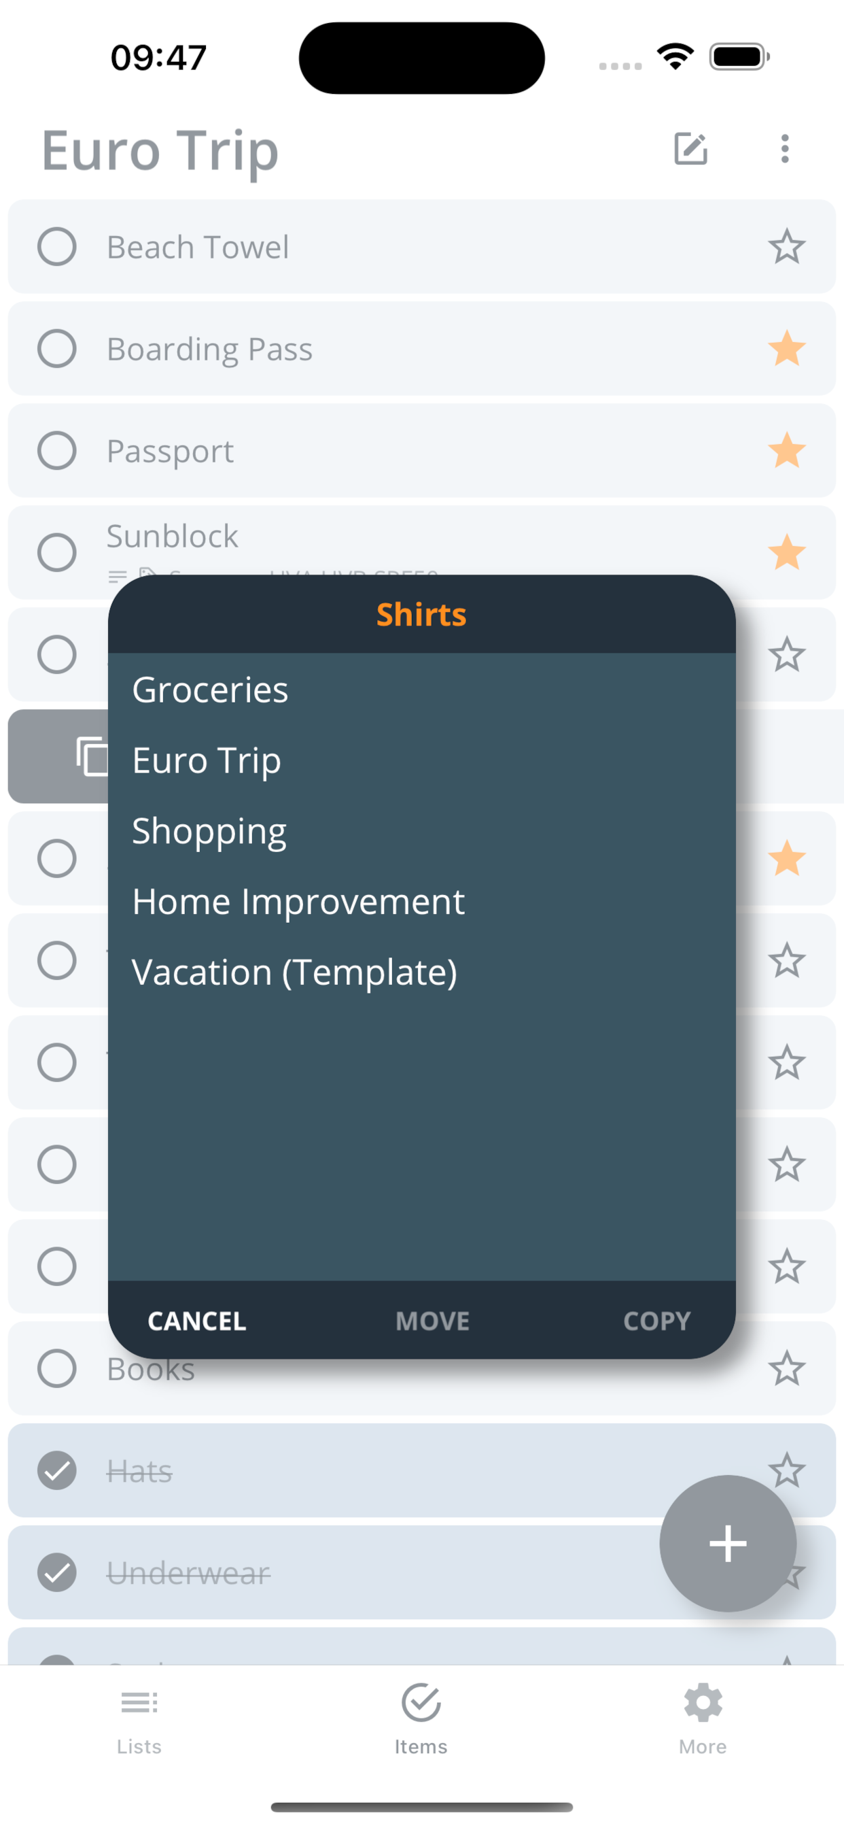Tap the copy icon on swiped row
This screenshot has width=844, height=1828.
(x=92, y=756)
